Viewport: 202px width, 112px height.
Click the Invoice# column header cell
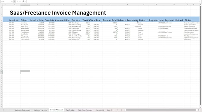[14, 20]
